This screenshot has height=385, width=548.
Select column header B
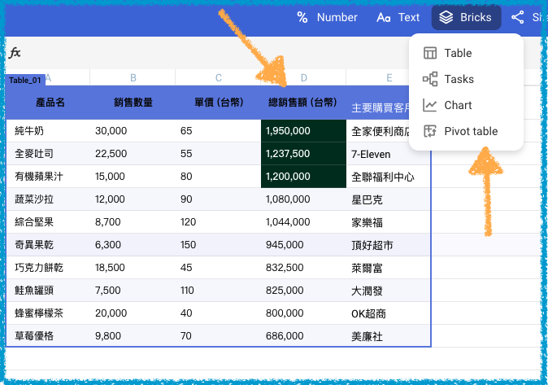(133, 78)
